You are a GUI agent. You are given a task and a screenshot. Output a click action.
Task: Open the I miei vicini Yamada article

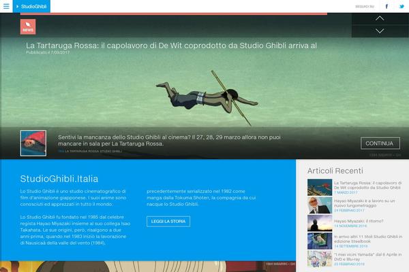tap(368, 256)
